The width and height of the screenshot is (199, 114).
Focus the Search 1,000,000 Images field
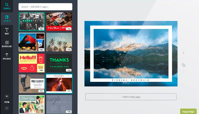pos(45,7)
